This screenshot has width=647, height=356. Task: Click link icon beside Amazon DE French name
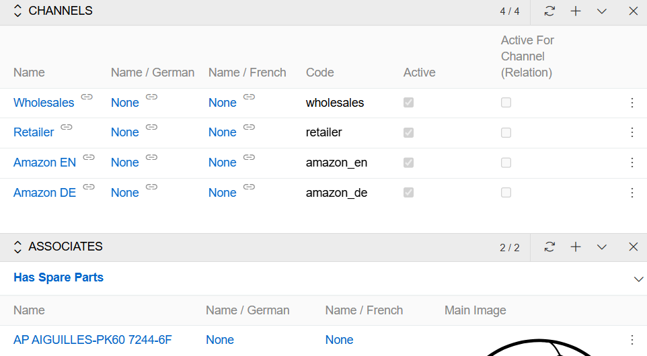click(x=249, y=187)
